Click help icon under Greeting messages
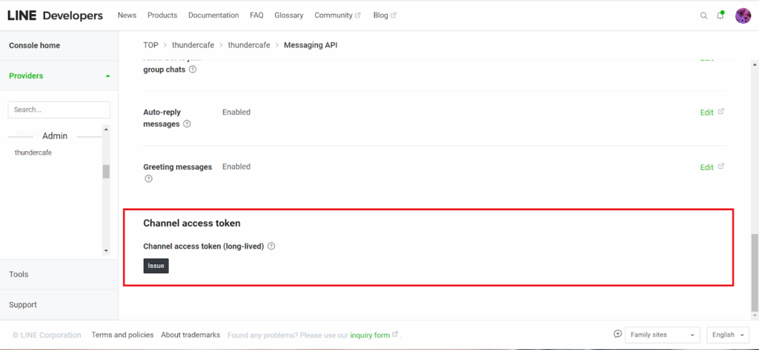Screen dimensions: 759x350 (148, 179)
